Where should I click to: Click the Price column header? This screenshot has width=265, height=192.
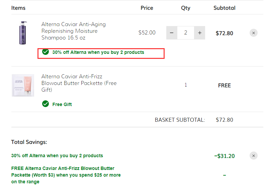pos(147,8)
